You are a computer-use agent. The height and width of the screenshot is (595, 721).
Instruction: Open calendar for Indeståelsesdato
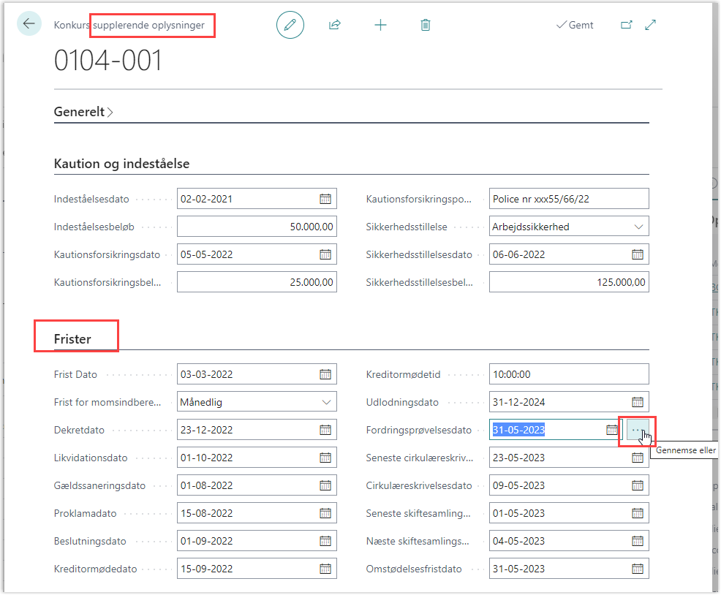click(325, 199)
